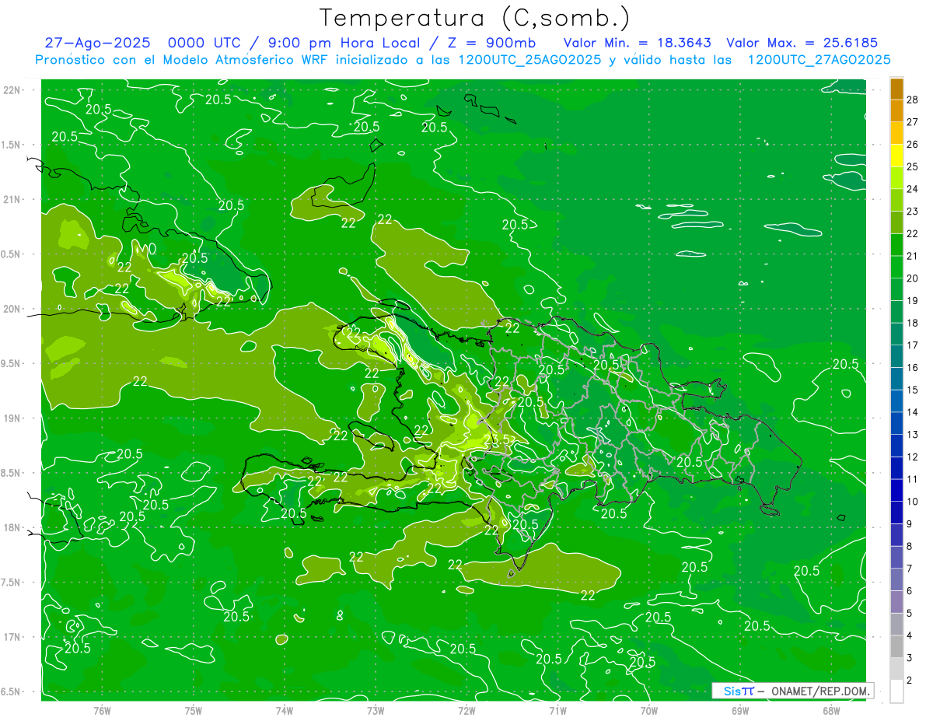Image resolution: width=933 pixels, height=721 pixels.
Task: Click "Valor Min. = 18.3643" text
Action: tap(637, 44)
